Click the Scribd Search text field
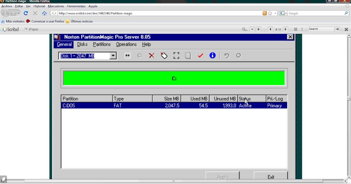Image resolution: width=351 pixels, height=184 pixels. pos(321,29)
